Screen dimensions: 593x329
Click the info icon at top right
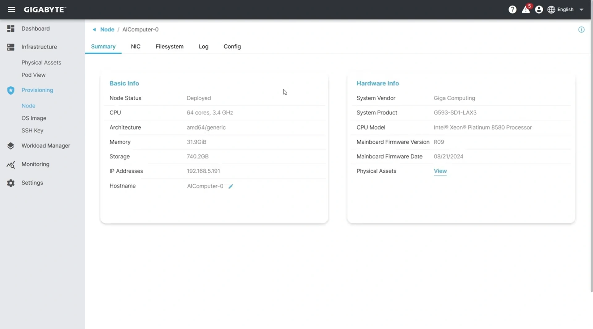(x=581, y=30)
